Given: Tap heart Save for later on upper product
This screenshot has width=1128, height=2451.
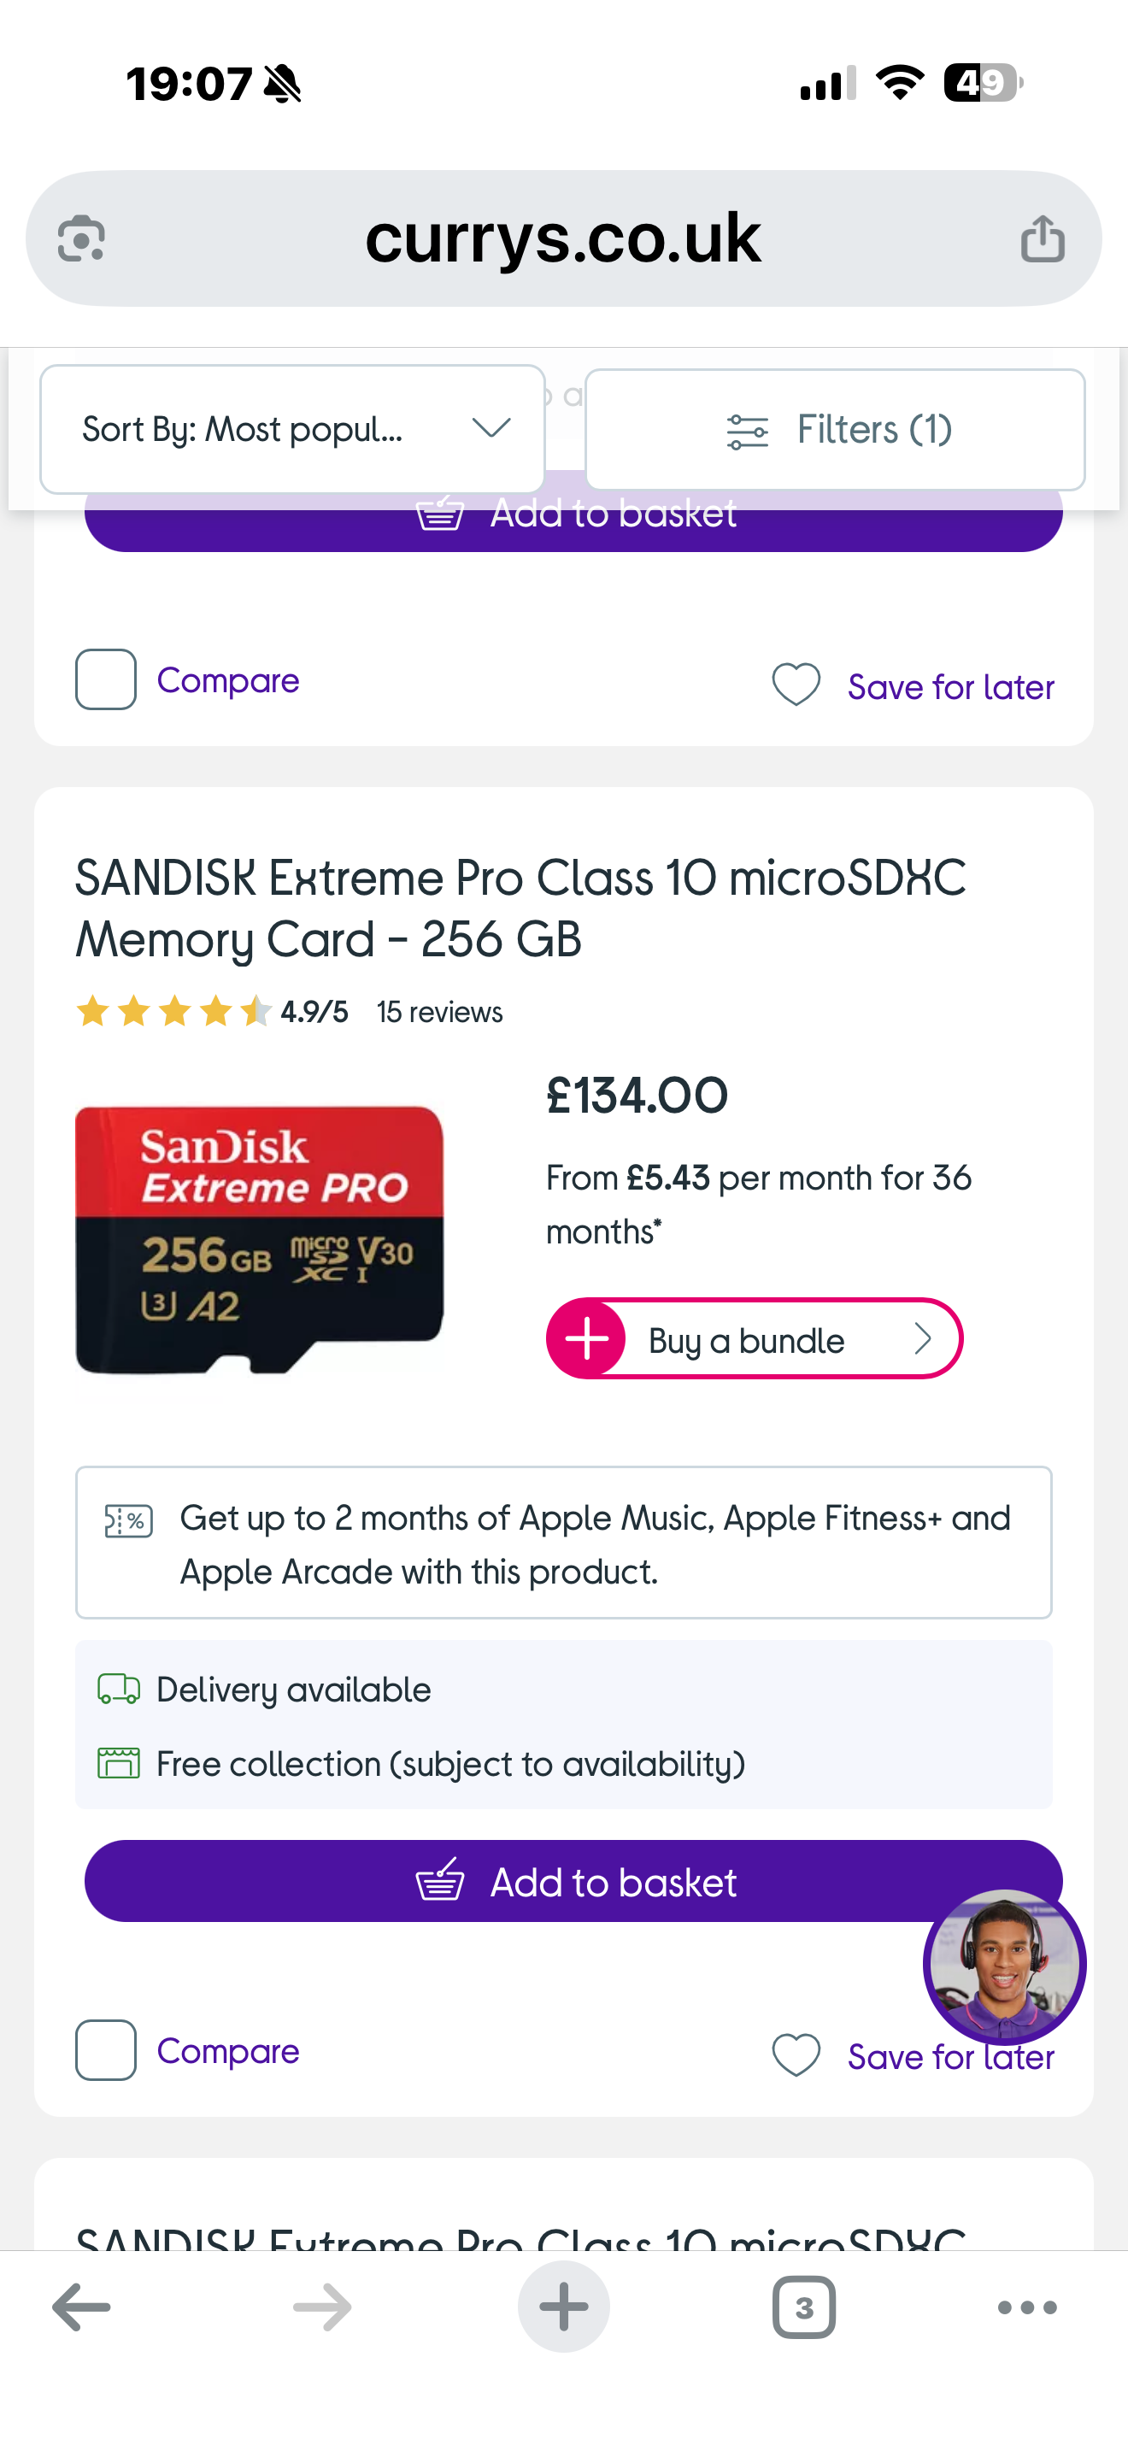Looking at the screenshot, I should (796, 685).
